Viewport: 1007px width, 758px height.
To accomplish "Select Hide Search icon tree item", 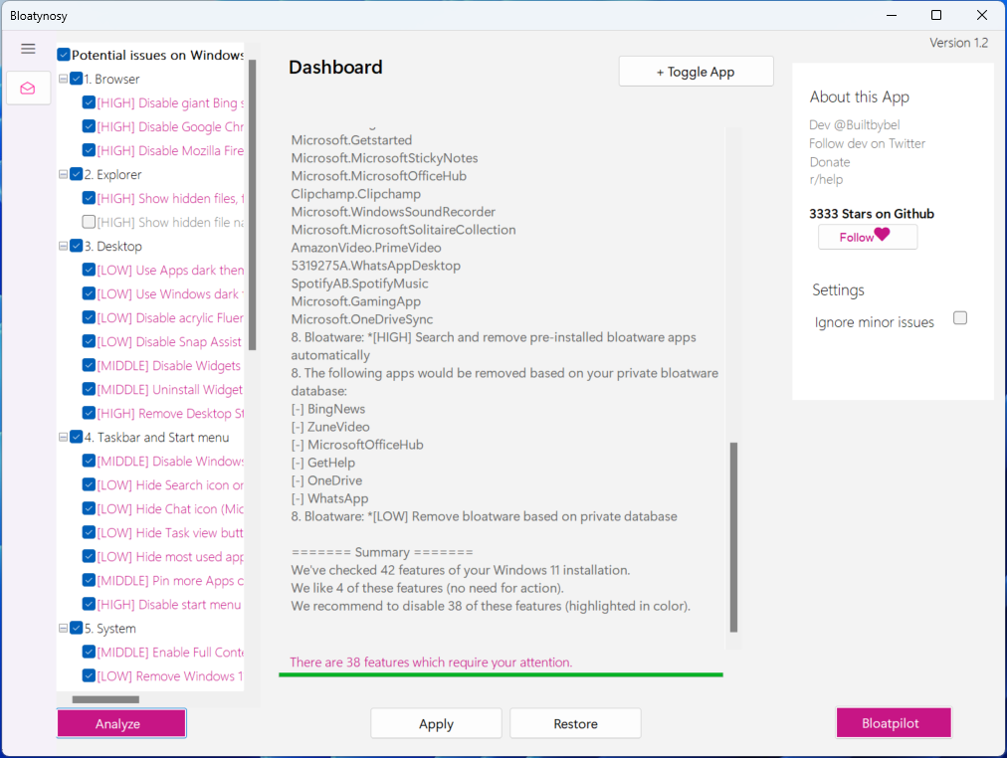I will click(x=170, y=485).
